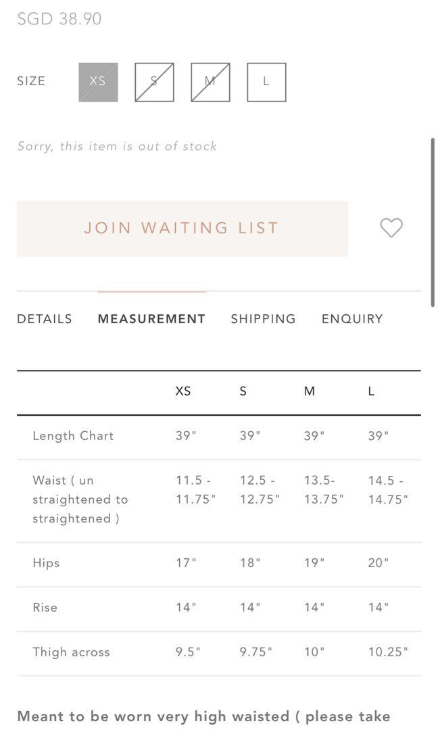The image size is (438, 730).
Task: Open the Shipping tab
Action: (263, 319)
